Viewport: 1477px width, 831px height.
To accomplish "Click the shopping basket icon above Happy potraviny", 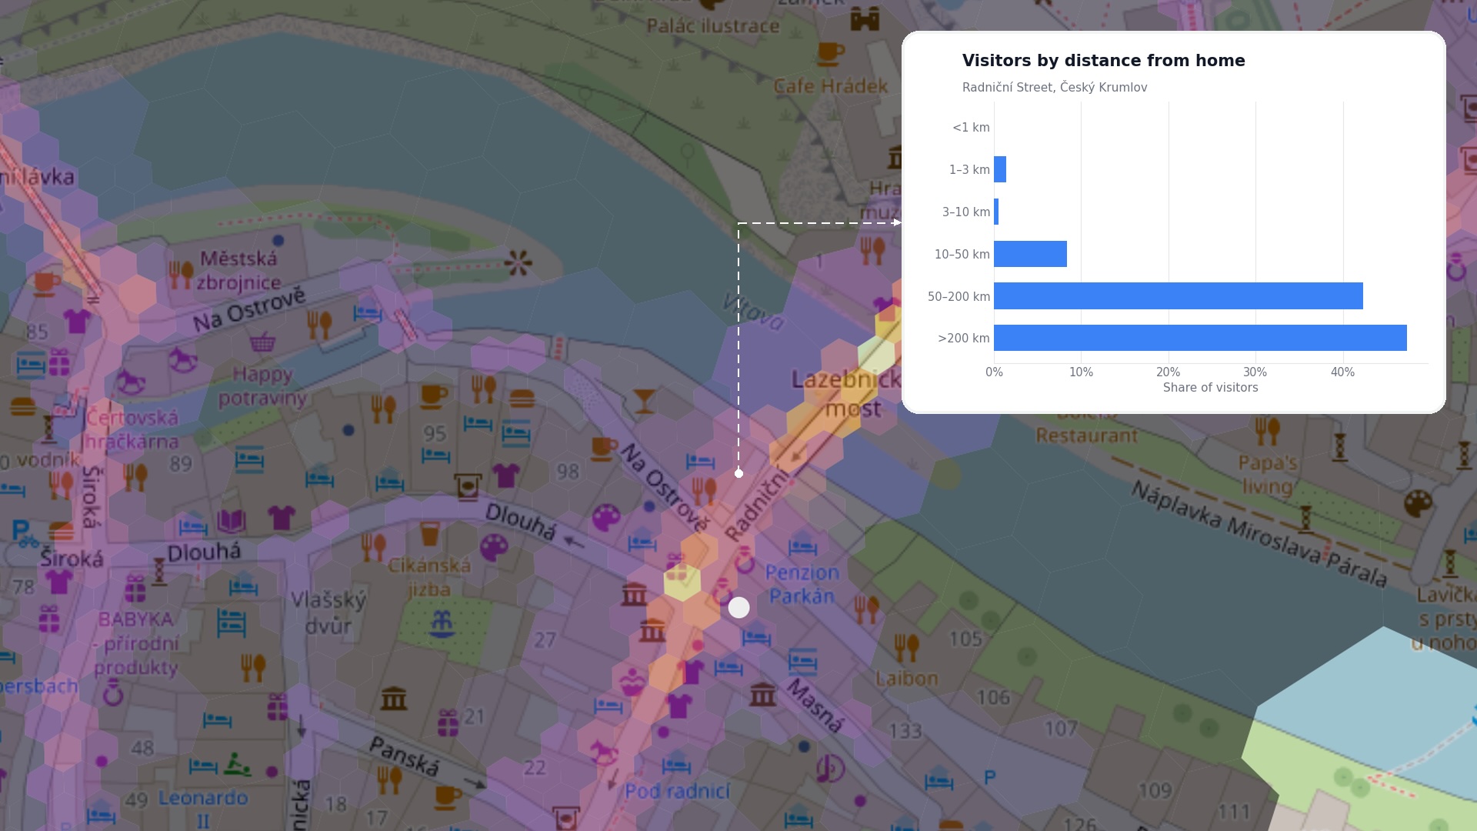I will 262,342.
